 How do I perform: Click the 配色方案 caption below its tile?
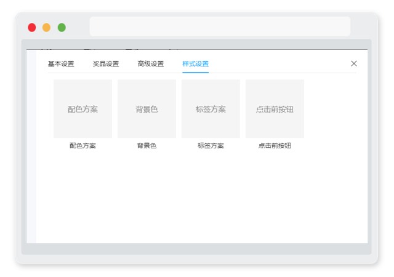pyautogui.click(x=82, y=145)
